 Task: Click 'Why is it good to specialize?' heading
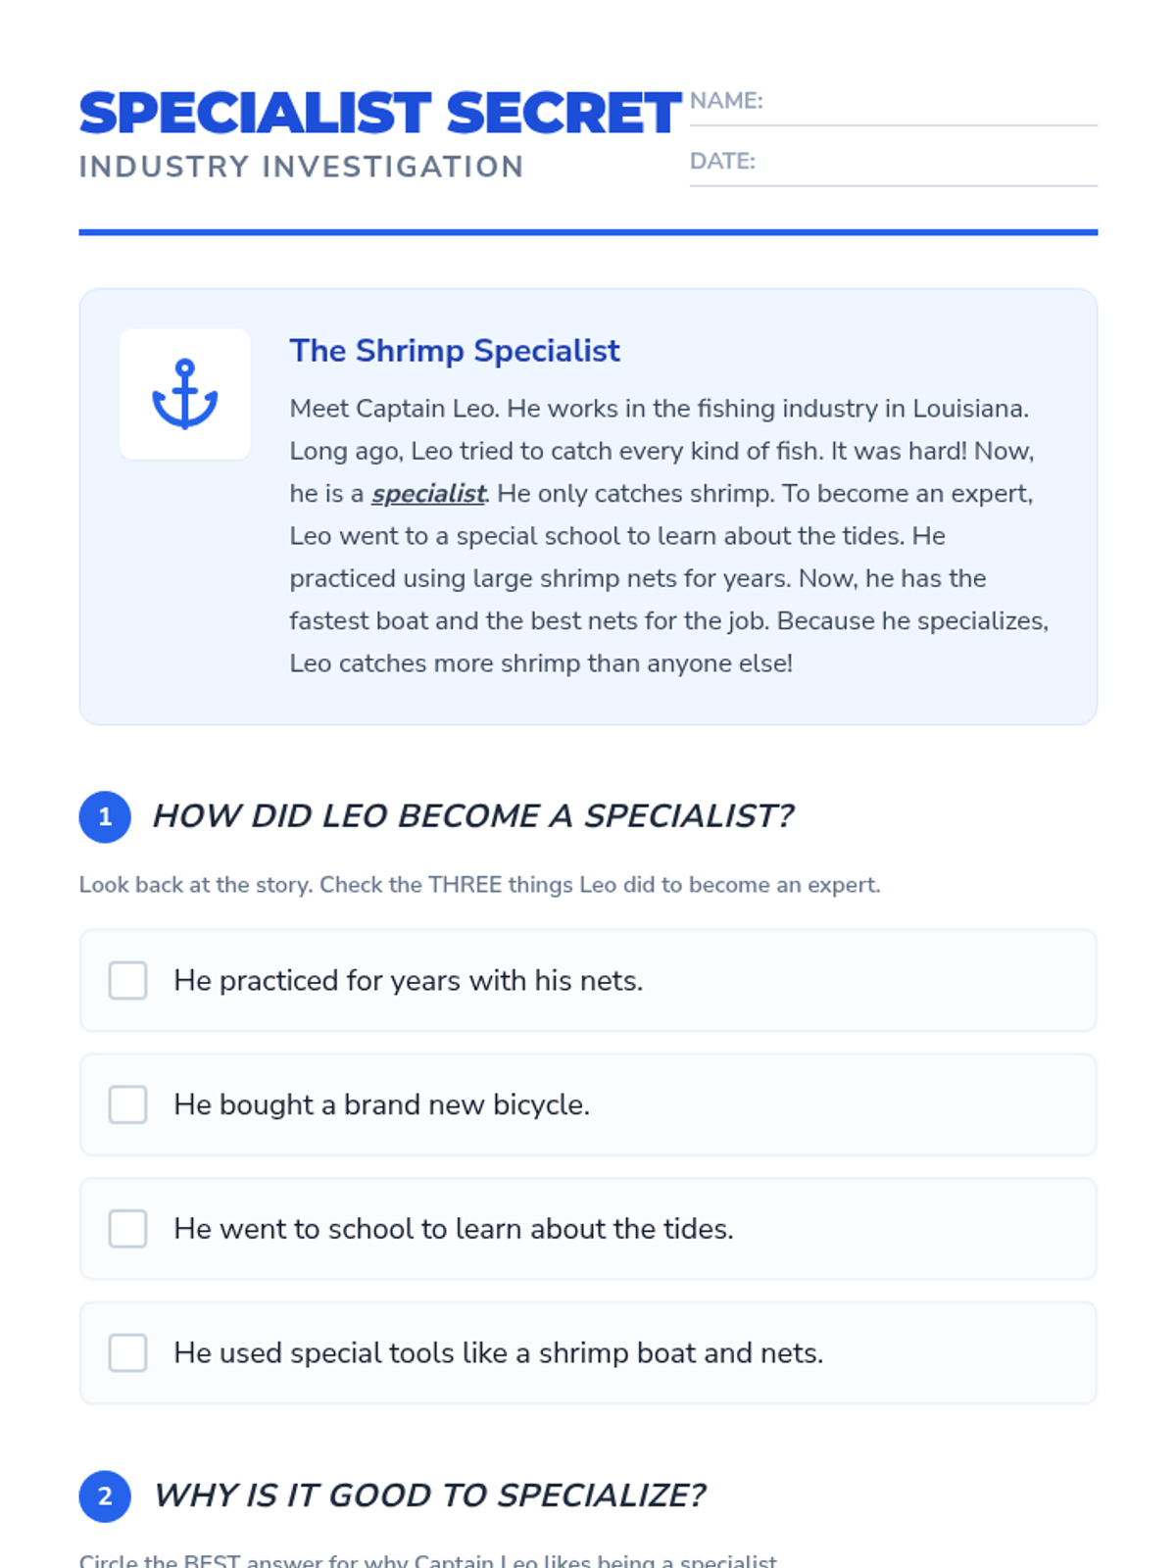point(429,1495)
